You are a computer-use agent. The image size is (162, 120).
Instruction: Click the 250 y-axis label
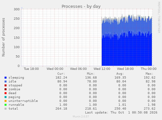tap(17, 19)
